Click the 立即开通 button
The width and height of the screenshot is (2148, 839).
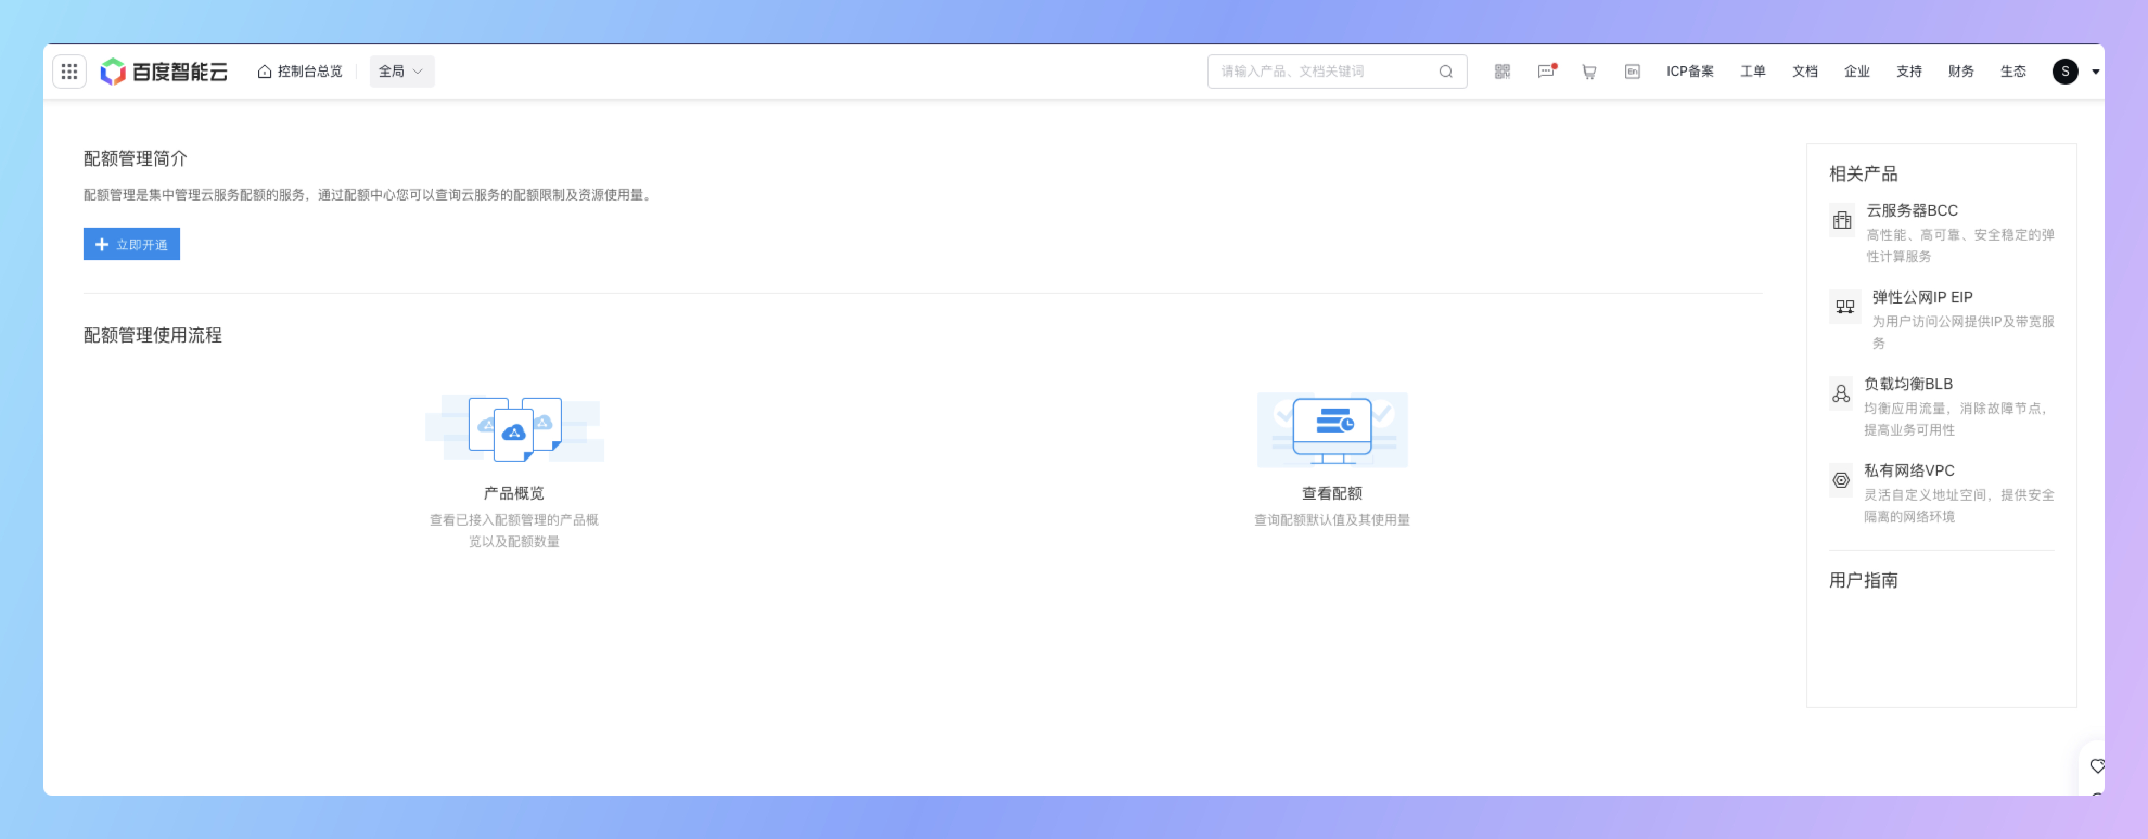132,244
